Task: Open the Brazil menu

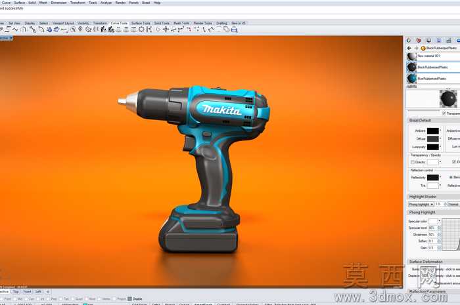Action: tap(146, 3)
